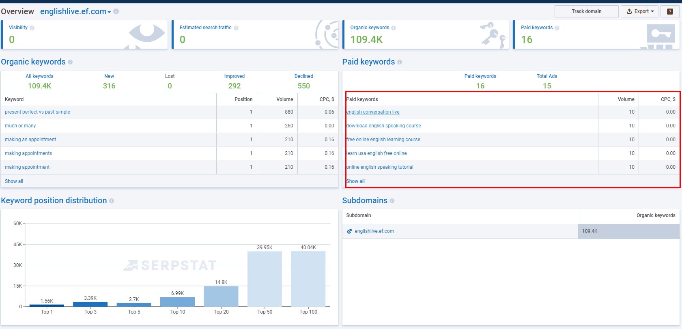Show all paid keywords
The width and height of the screenshot is (682, 329).
(355, 181)
